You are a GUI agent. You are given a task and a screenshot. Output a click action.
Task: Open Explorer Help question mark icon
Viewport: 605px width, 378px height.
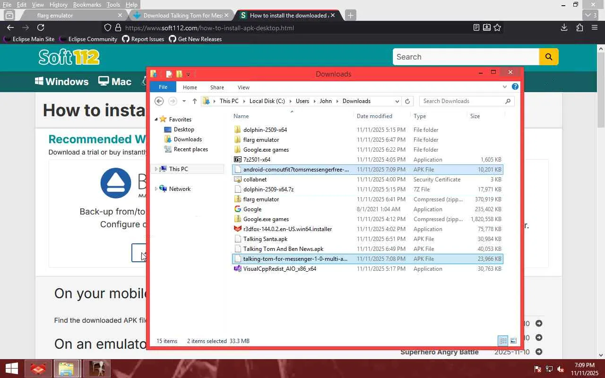click(x=515, y=87)
